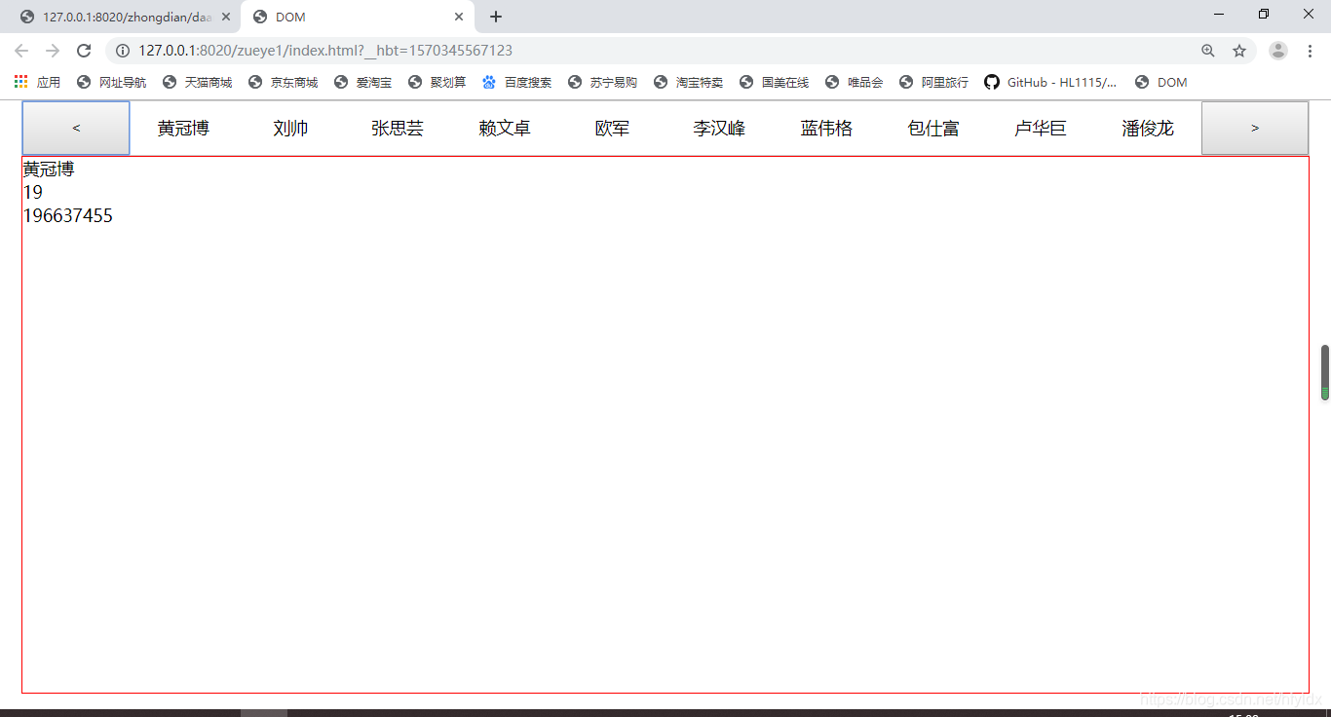Open the Chrome three-dot menu
1331x717 pixels.
click(x=1311, y=51)
